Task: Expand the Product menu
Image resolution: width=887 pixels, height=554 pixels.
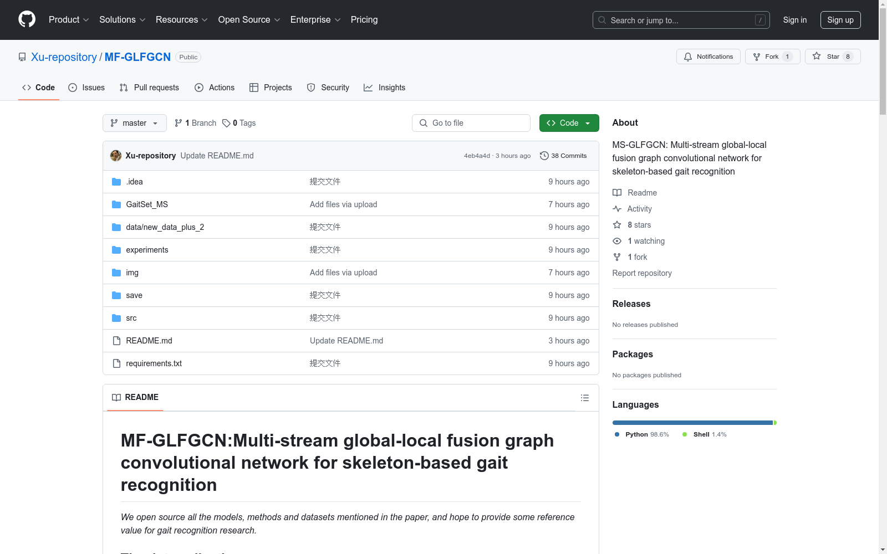Action: coord(69,19)
